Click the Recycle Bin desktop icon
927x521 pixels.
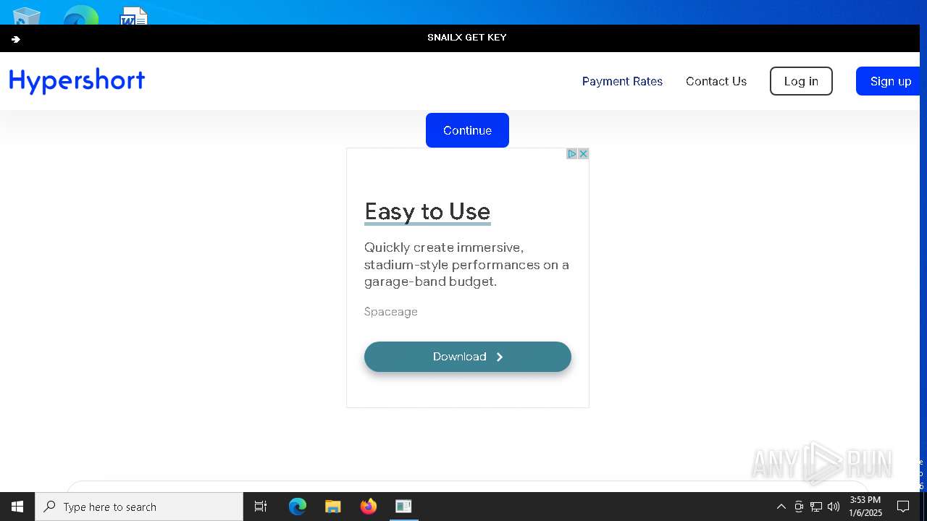(27, 16)
